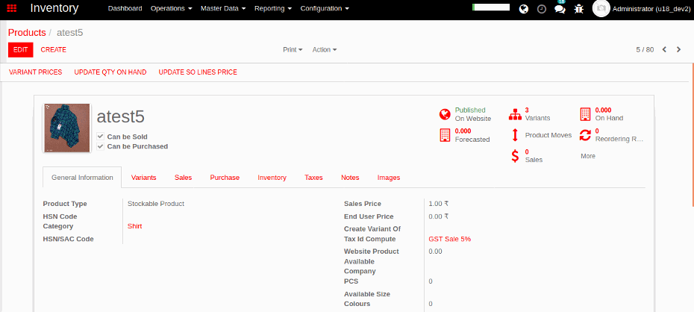Viewport: 694px width, 312px height.
Task: Click the atest5 product image thumbnail
Action: click(x=67, y=128)
